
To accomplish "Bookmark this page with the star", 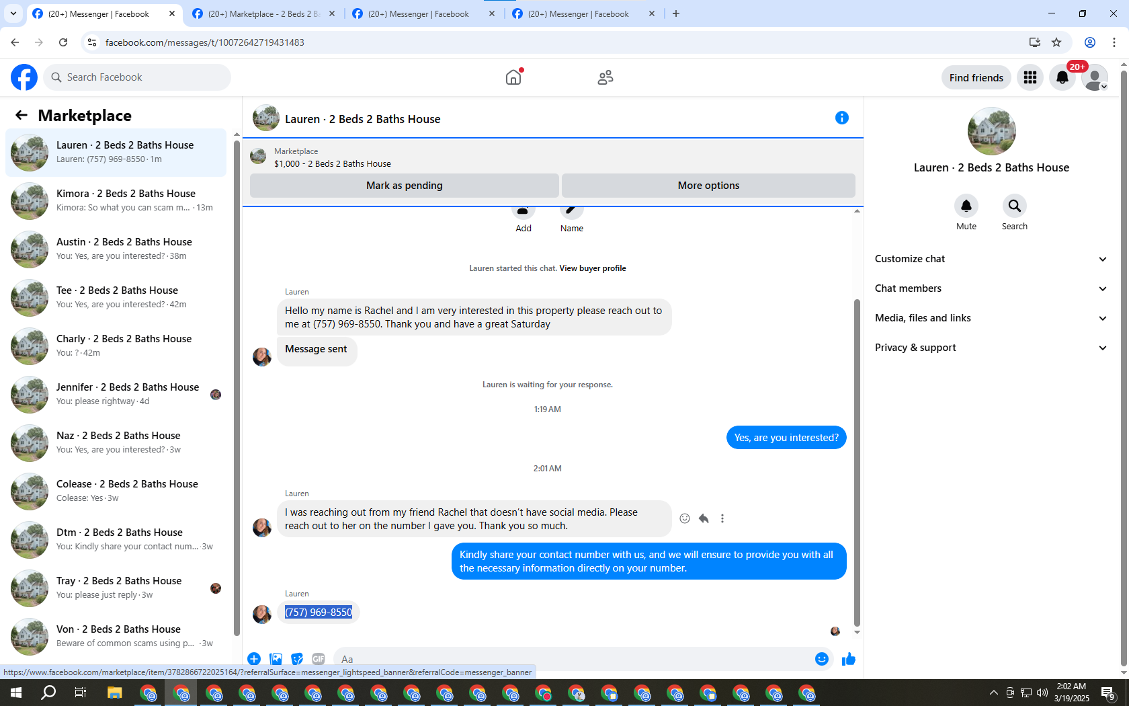I will tap(1056, 42).
